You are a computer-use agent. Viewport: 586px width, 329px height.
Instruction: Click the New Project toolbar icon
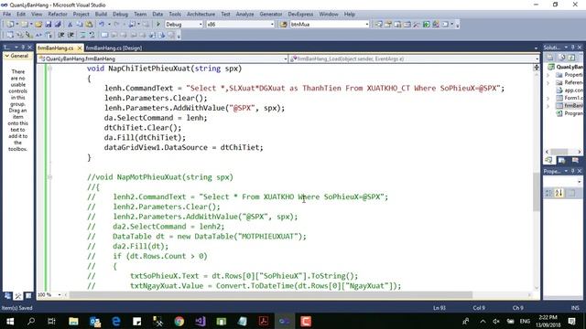click(x=10, y=25)
